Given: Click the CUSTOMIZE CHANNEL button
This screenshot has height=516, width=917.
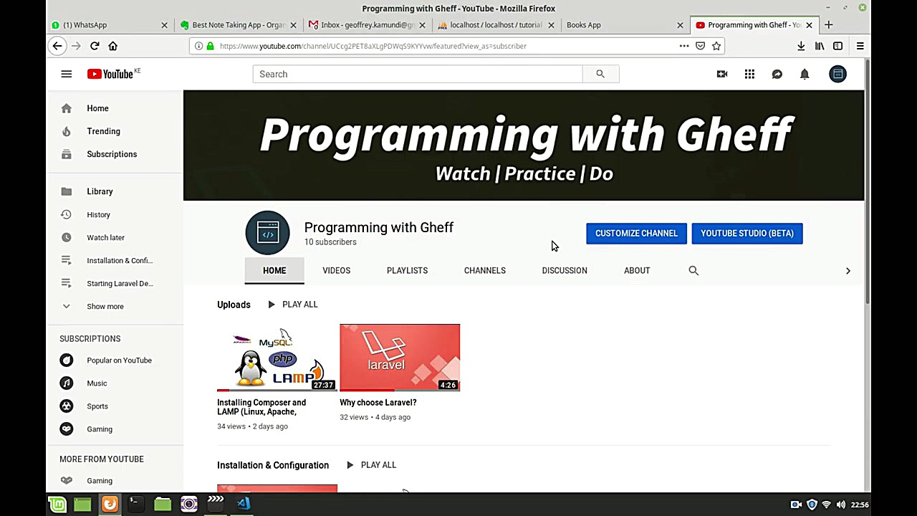Looking at the screenshot, I should [636, 233].
